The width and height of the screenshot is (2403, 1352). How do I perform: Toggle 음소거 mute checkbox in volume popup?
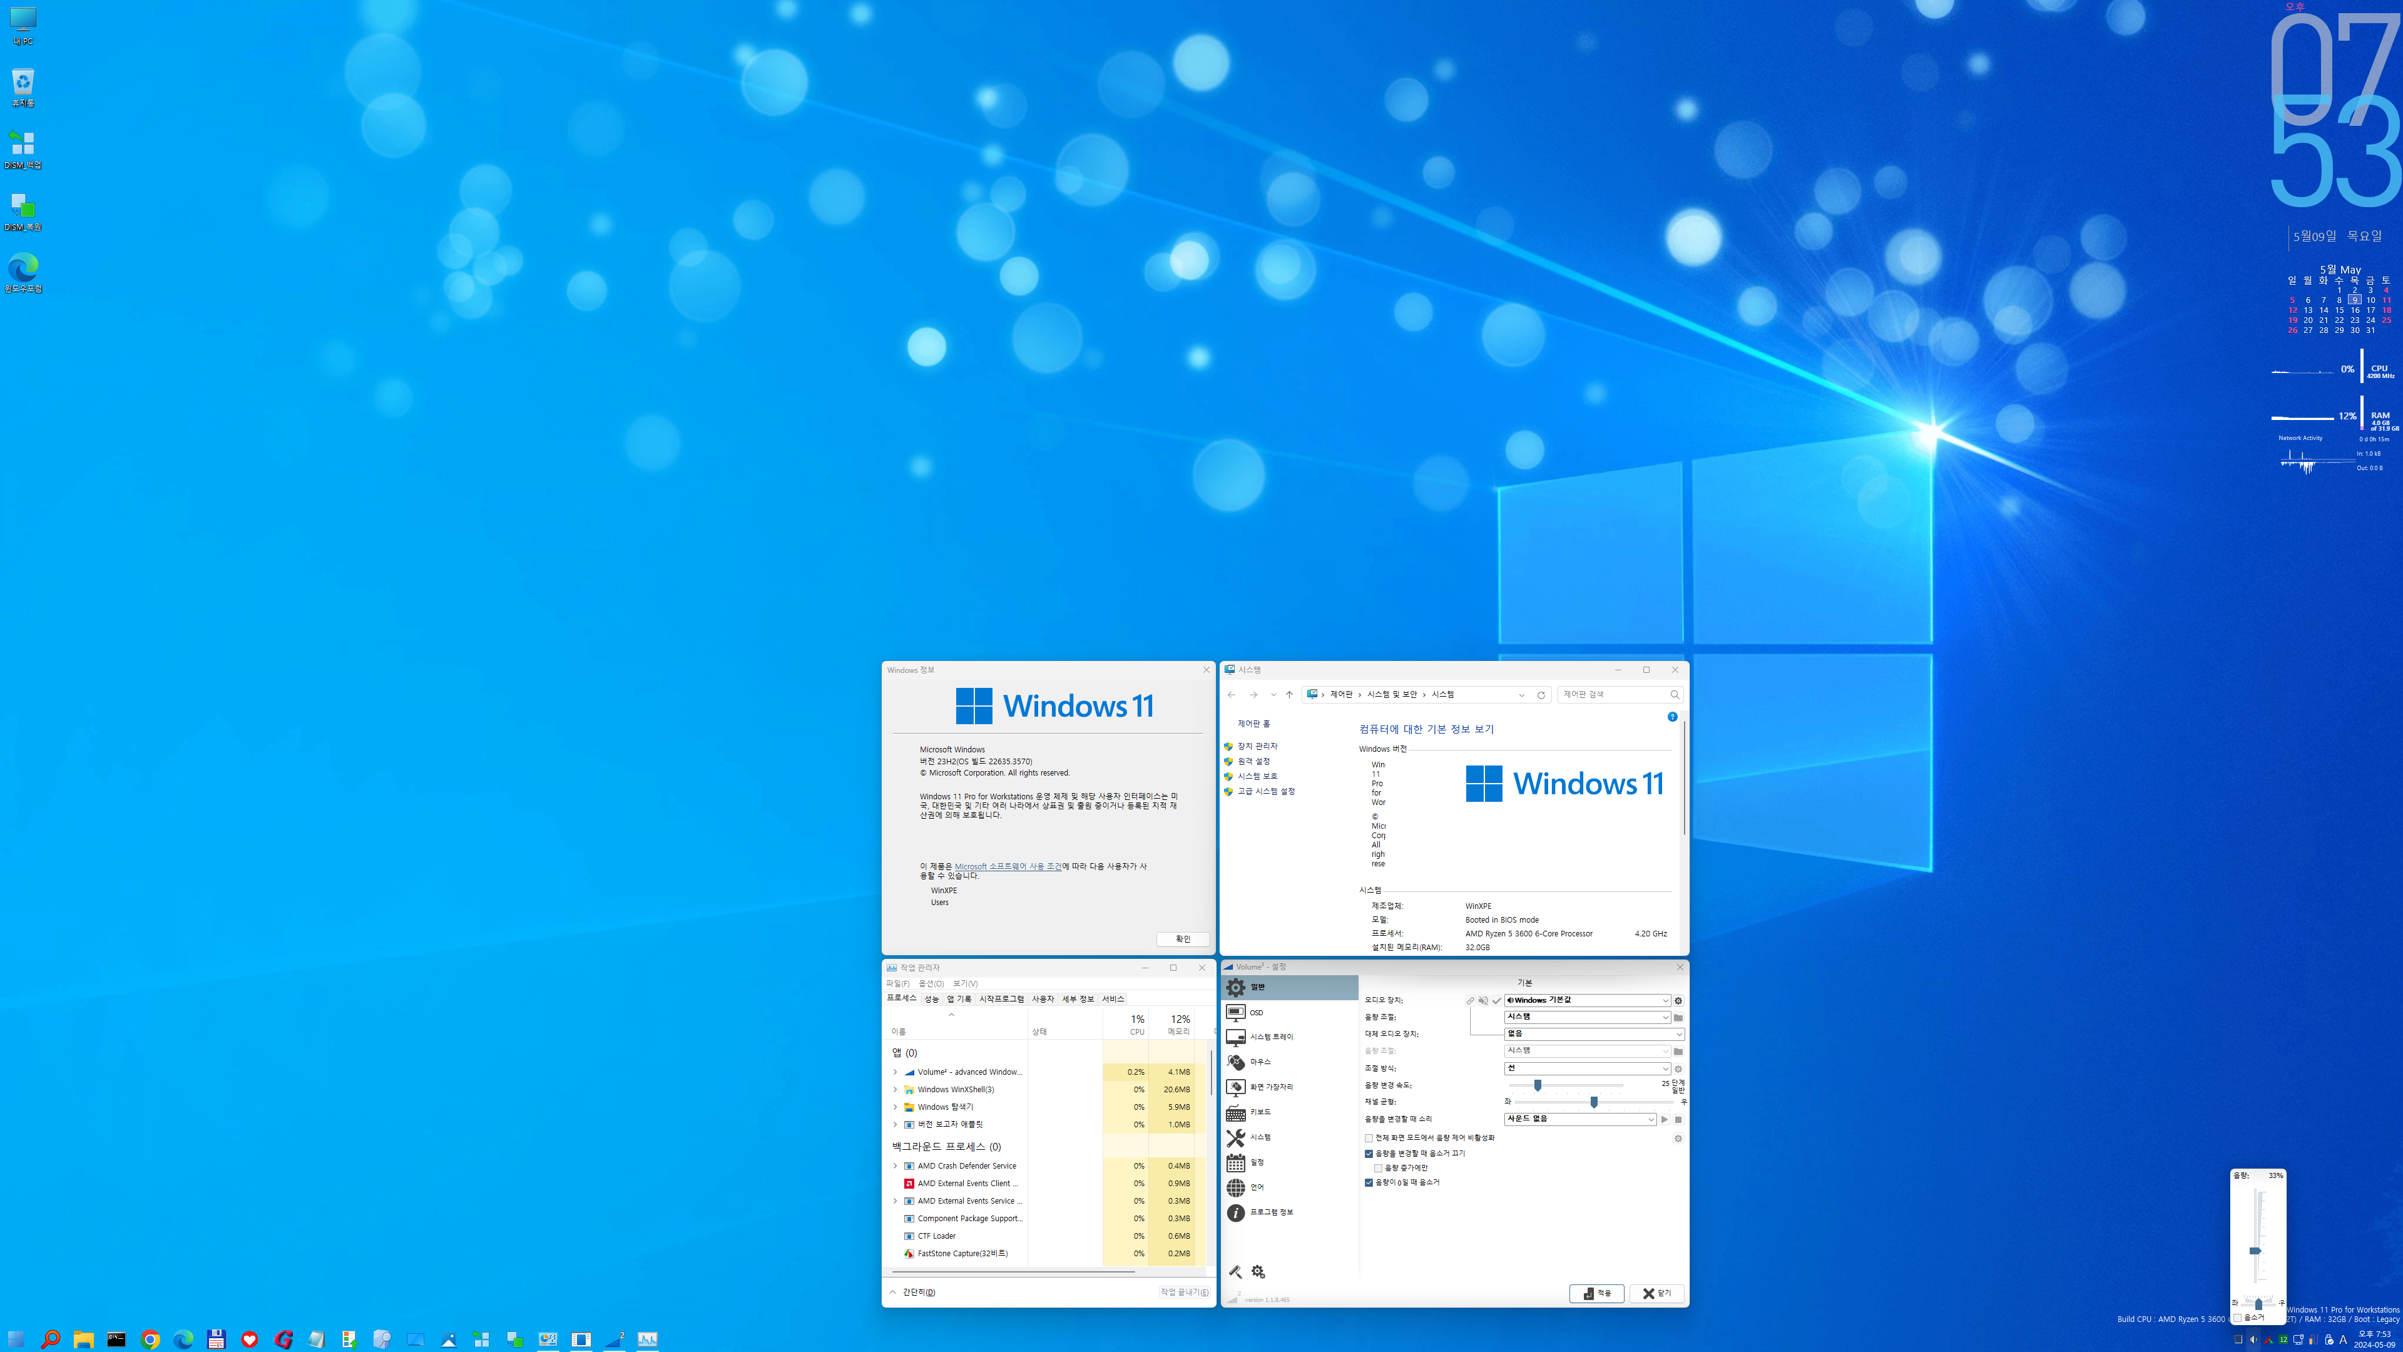click(2237, 1318)
